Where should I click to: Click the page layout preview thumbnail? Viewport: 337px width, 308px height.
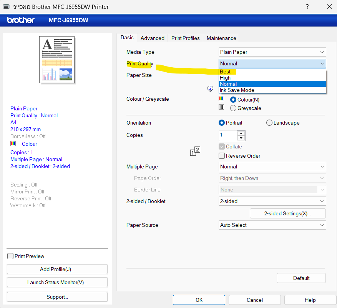tap(57, 60)
